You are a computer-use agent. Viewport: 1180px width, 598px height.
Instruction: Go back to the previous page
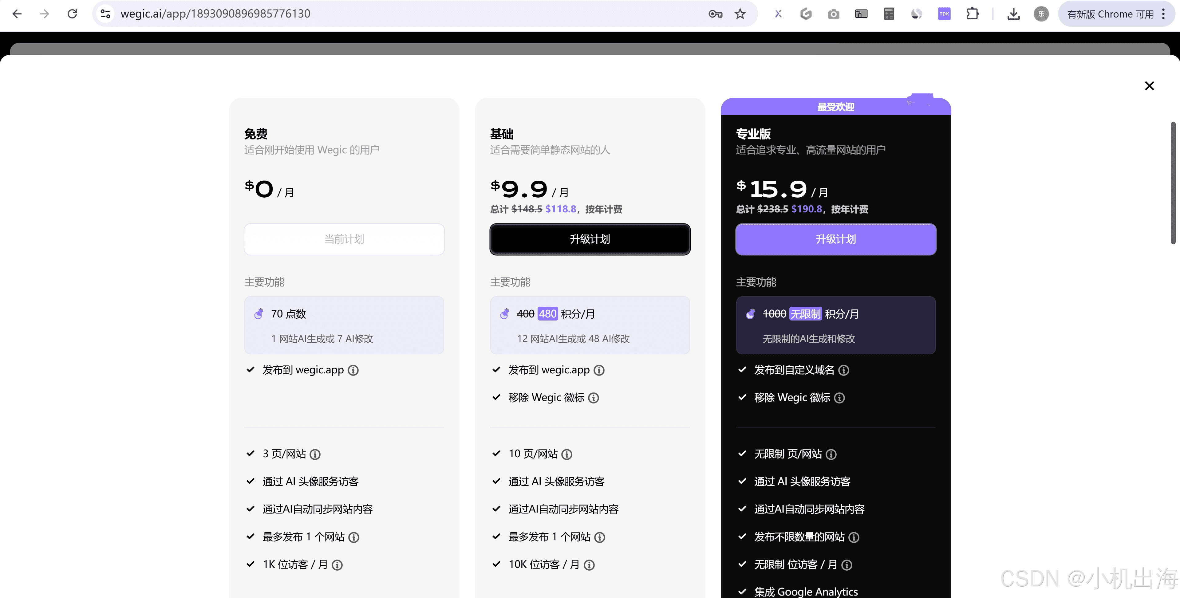17,14
